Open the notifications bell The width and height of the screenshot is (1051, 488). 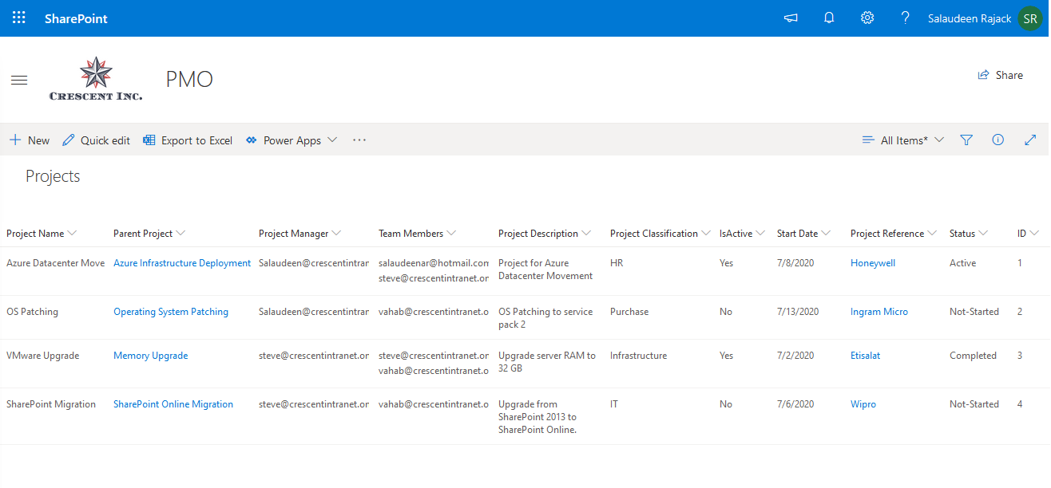[829, 18]
